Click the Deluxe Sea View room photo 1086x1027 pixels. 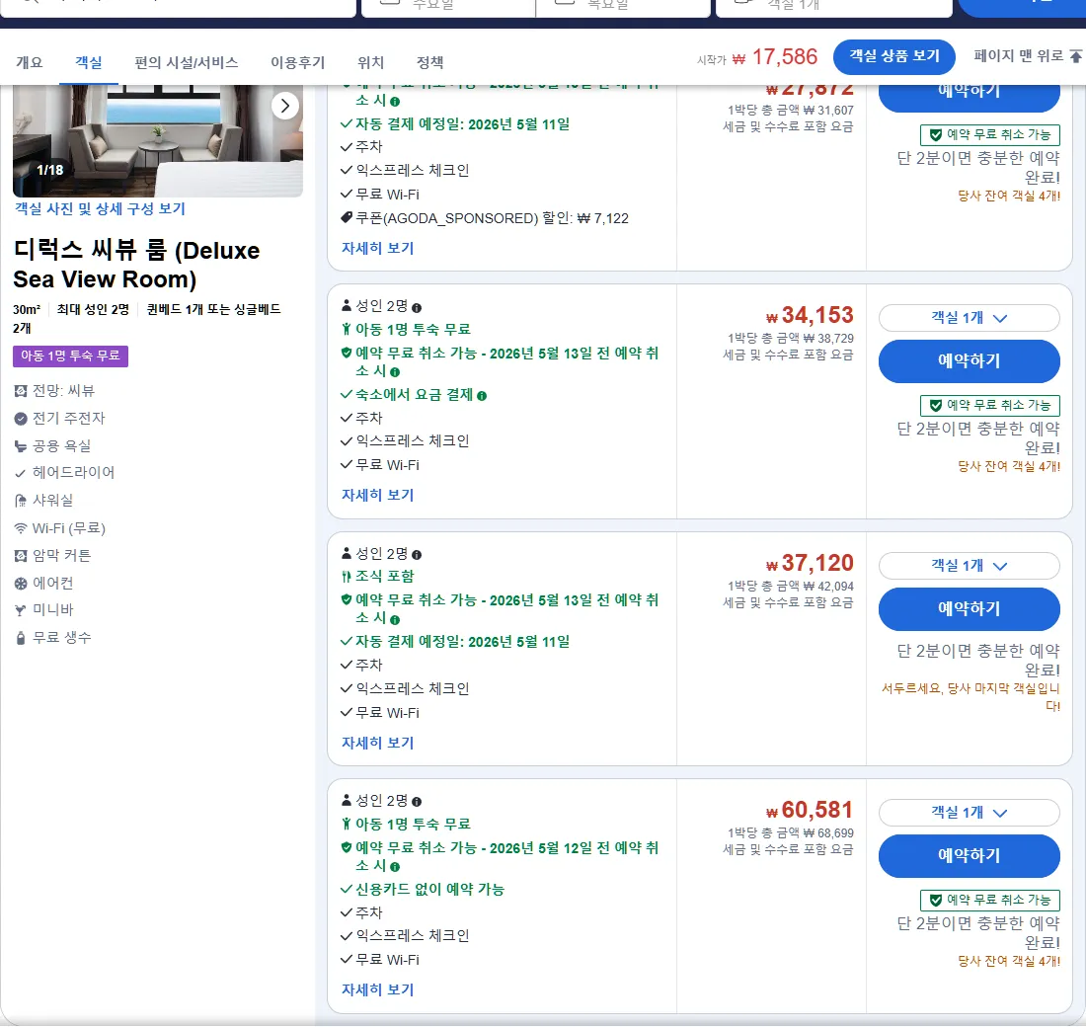pyautogui.click(x=158, y=140)
